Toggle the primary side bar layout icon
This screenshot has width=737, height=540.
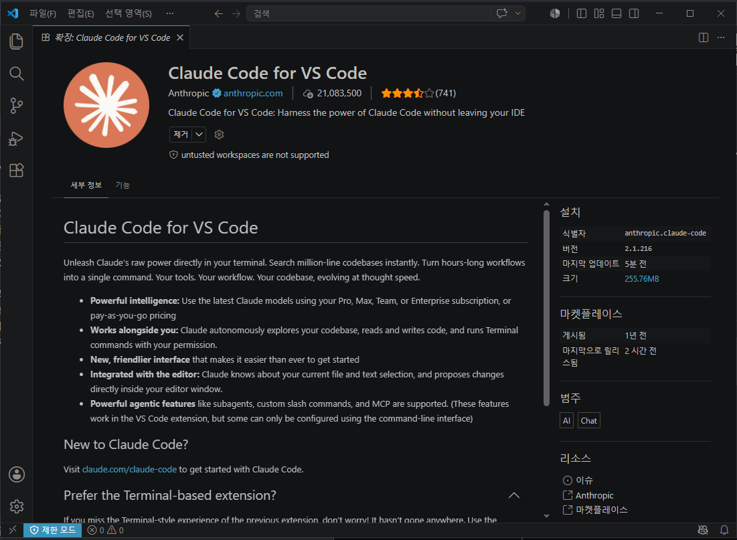582,13
